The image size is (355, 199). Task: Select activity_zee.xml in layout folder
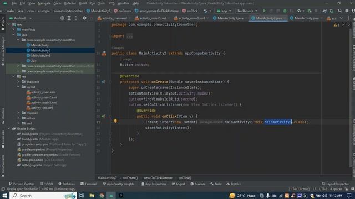point(42,108)
